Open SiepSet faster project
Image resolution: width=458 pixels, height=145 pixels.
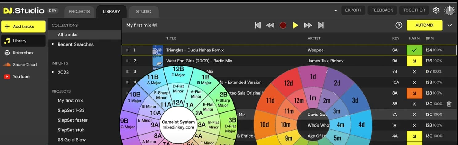coord(73,120)
